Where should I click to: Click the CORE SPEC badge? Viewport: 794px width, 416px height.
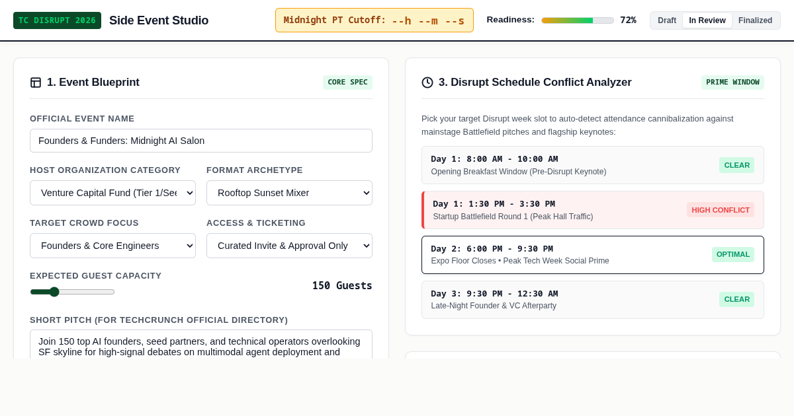(347, 83)
